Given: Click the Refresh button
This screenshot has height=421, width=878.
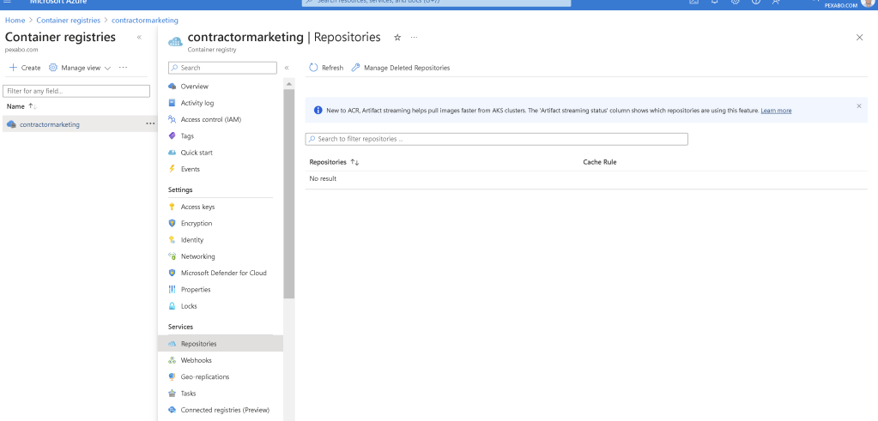Looking at the screenshot, I should pos(326,68).
